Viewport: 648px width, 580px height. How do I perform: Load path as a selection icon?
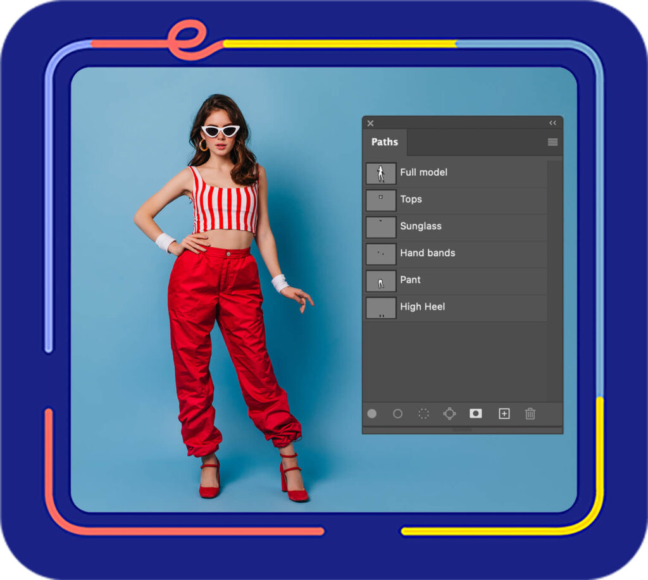coord(423,414)
